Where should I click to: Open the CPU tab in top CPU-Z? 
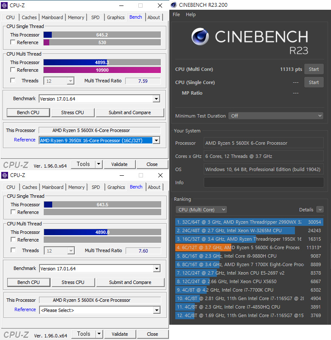click(x=11, y=17)
